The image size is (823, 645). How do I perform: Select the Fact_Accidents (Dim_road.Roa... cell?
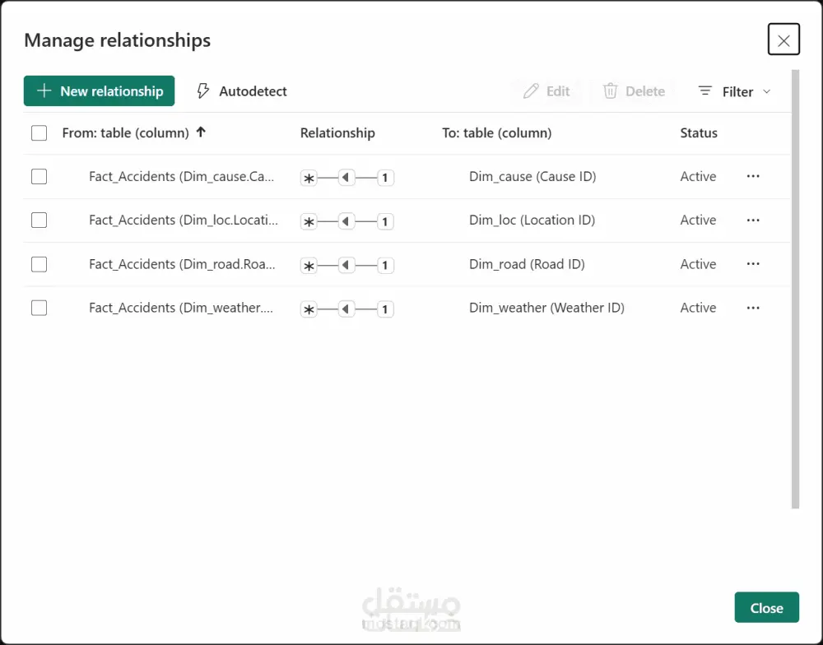182,264
